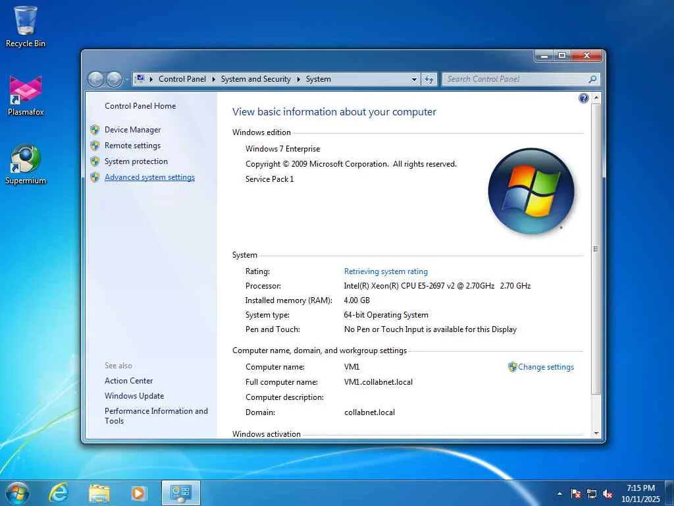Click the muted volume tray icon

pyautogui.click(x=608, y=494)
